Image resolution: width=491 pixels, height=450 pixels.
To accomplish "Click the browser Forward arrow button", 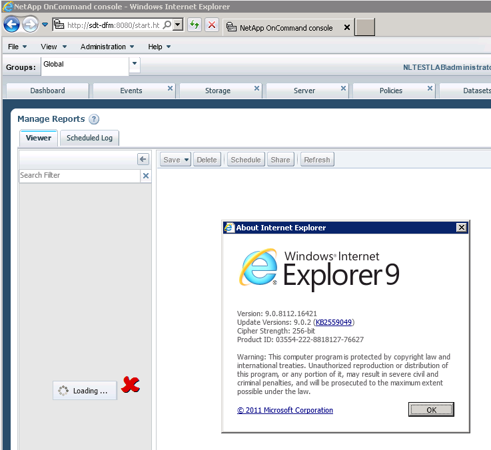I will 31,24.
